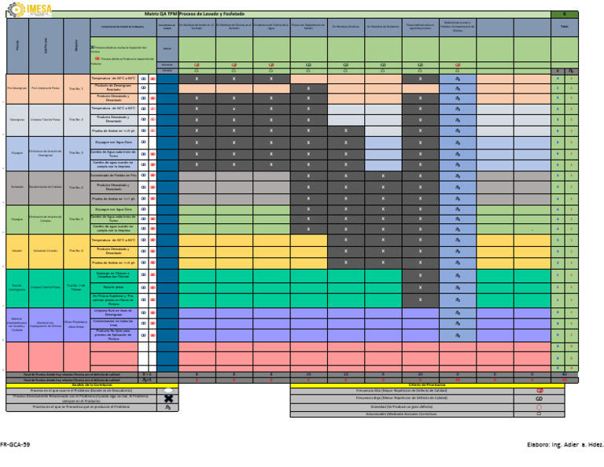The width and height of the screenshot is (604, 467).
Task: Select the Temperatura de 40°C a 60°C cell for Tina No. 1
Action: [x=114, y=79]
